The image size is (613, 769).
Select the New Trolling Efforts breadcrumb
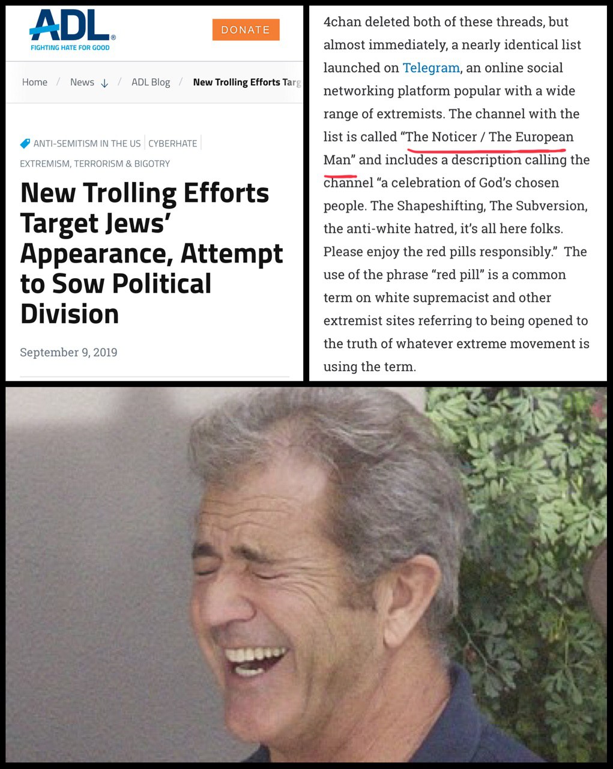(247, 82)
